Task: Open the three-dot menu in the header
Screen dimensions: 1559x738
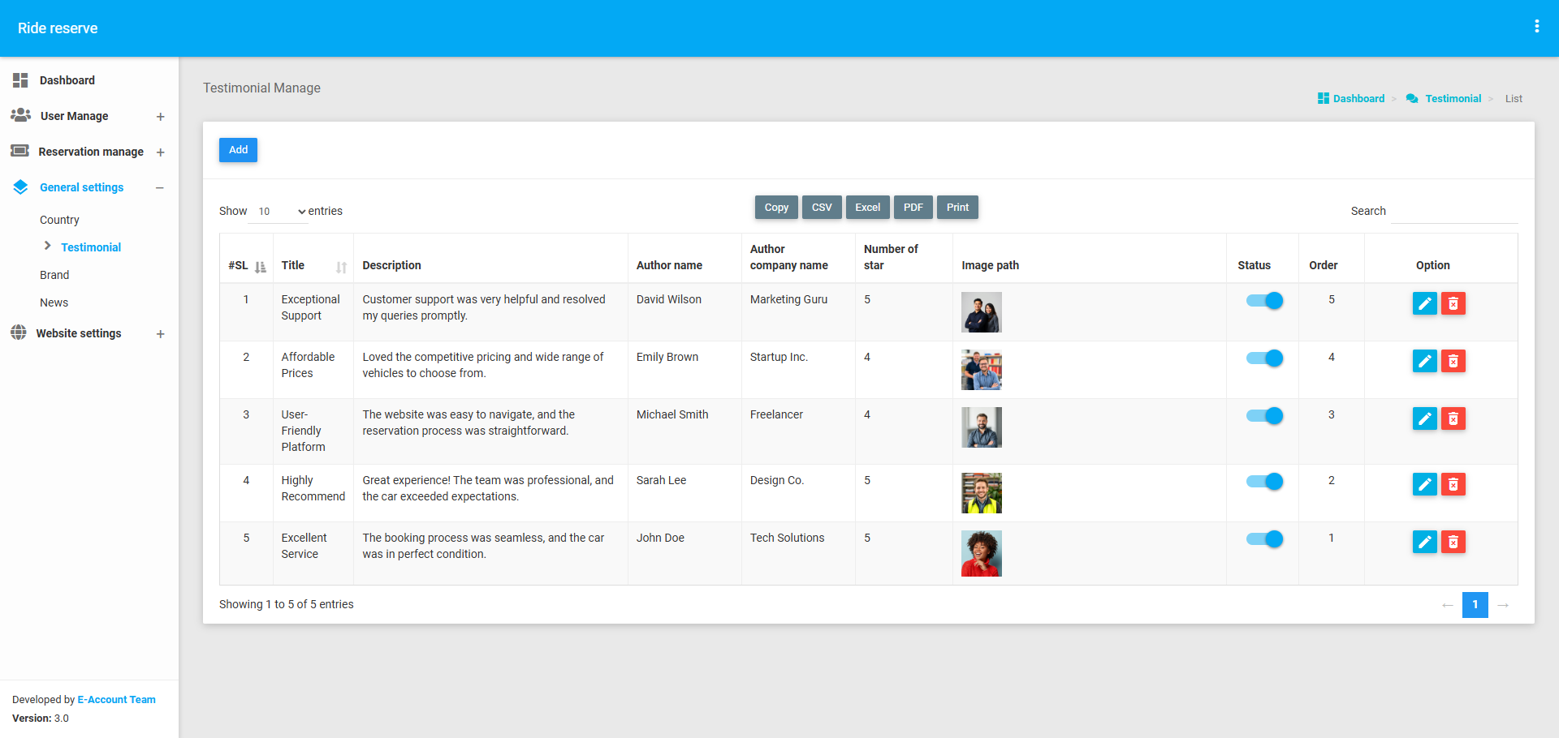Action: coord(1536,27)
